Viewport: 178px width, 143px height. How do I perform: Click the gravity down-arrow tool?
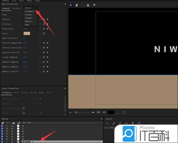coord(88,5)
